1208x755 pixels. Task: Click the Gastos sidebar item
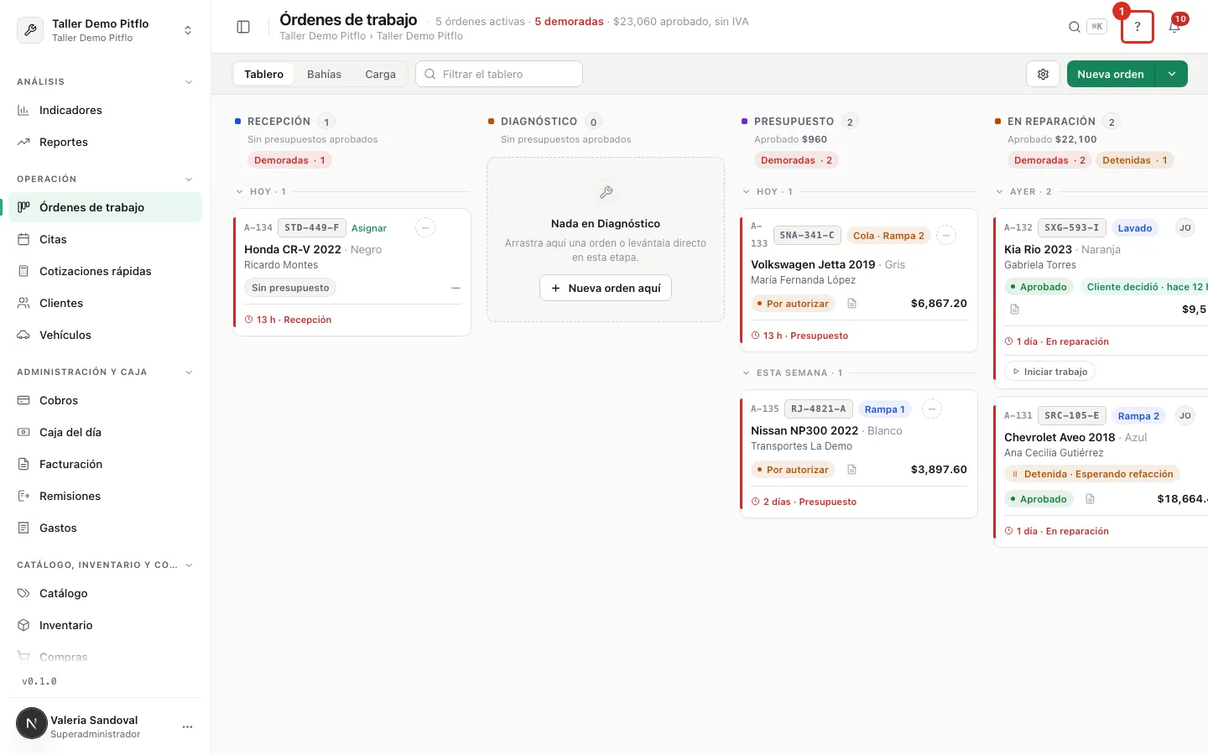[x=106, y=528]
